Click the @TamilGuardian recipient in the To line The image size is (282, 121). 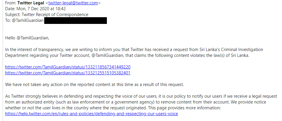pyautogui.click(x=28, y=21)
